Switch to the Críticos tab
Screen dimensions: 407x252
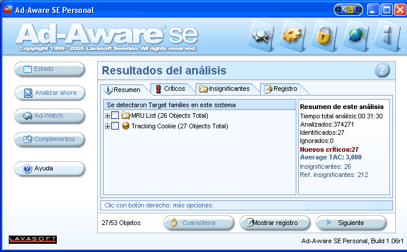tap(170, 89)
